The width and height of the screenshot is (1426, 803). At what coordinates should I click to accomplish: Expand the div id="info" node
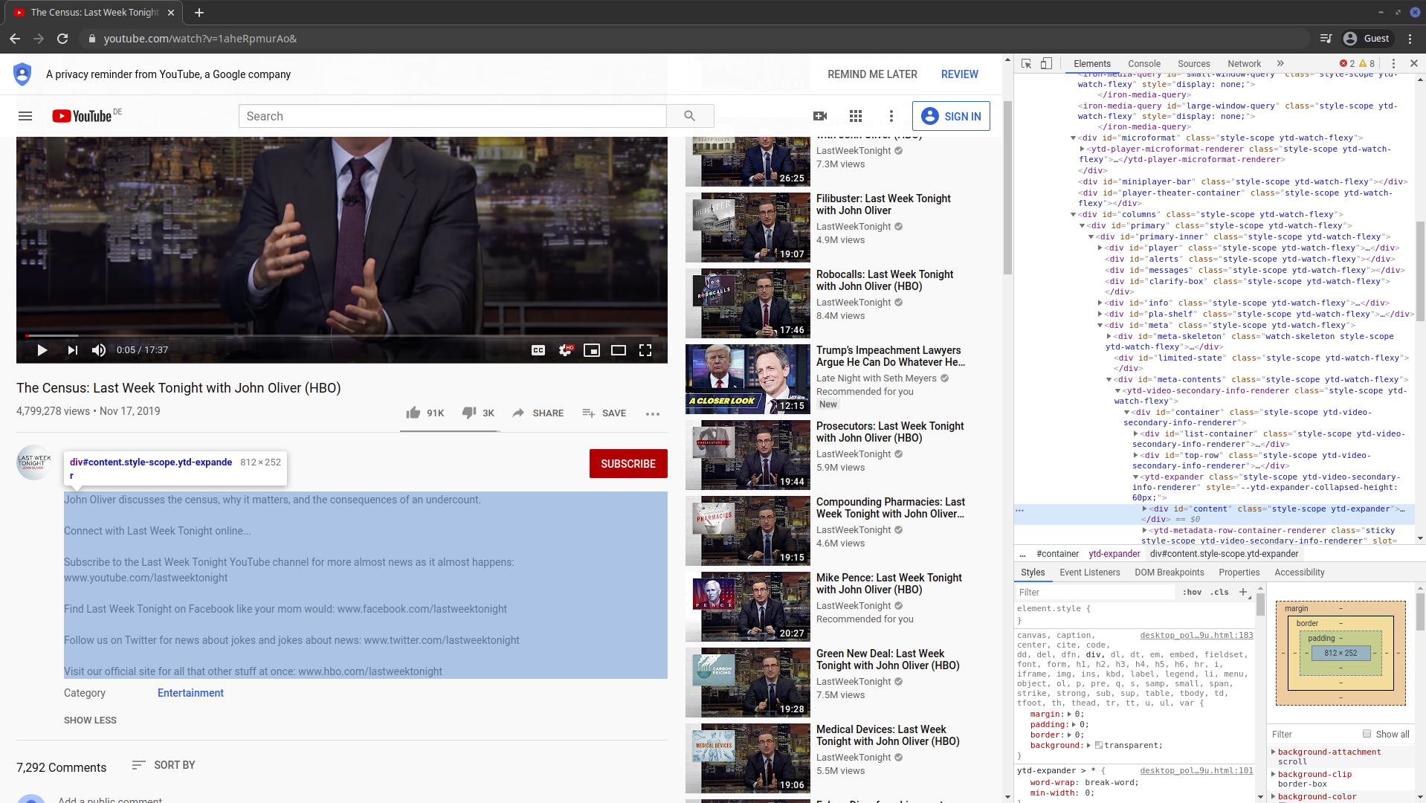pos(1100,303)
